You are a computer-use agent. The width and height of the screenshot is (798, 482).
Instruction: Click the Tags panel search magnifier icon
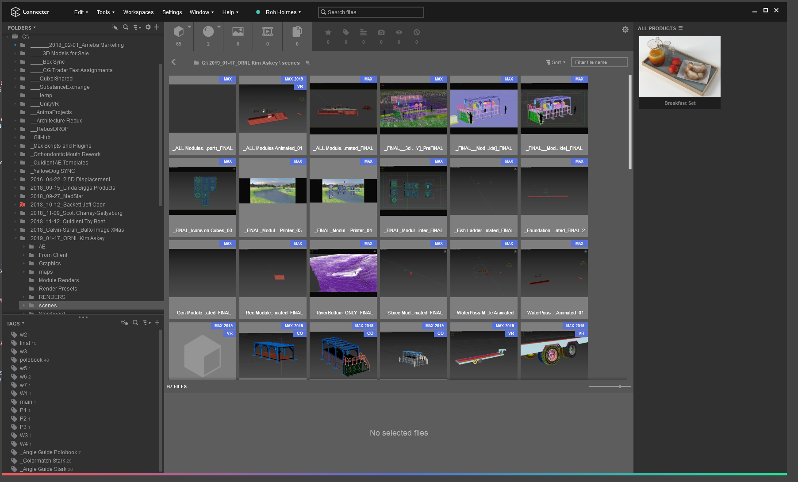pos(135,323)
